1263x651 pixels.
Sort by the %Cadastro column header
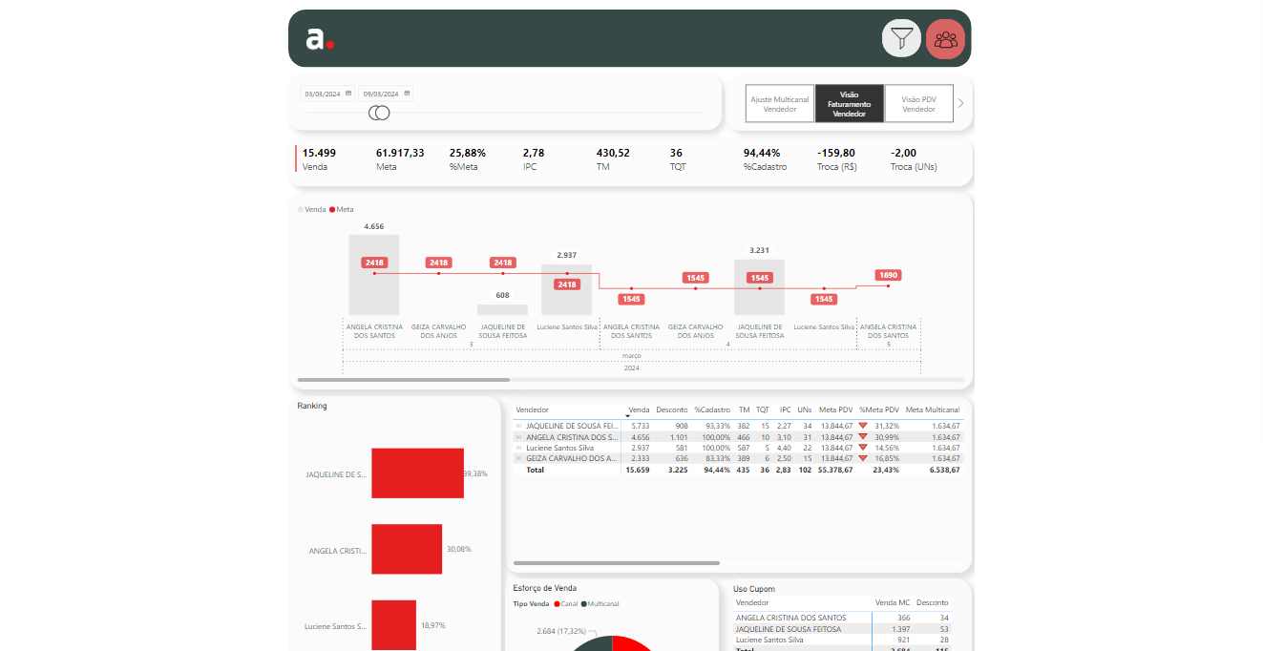pos(712,409)
